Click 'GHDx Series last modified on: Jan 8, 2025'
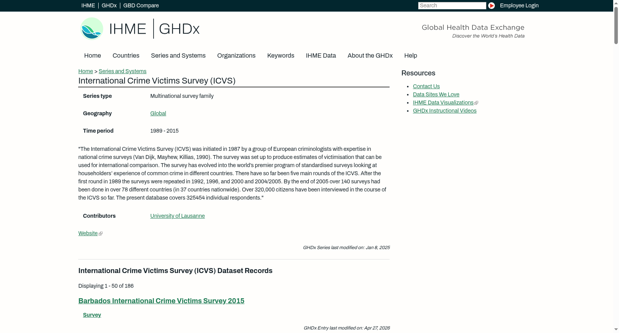The image size is (619, 333). [x=346, y=248]
